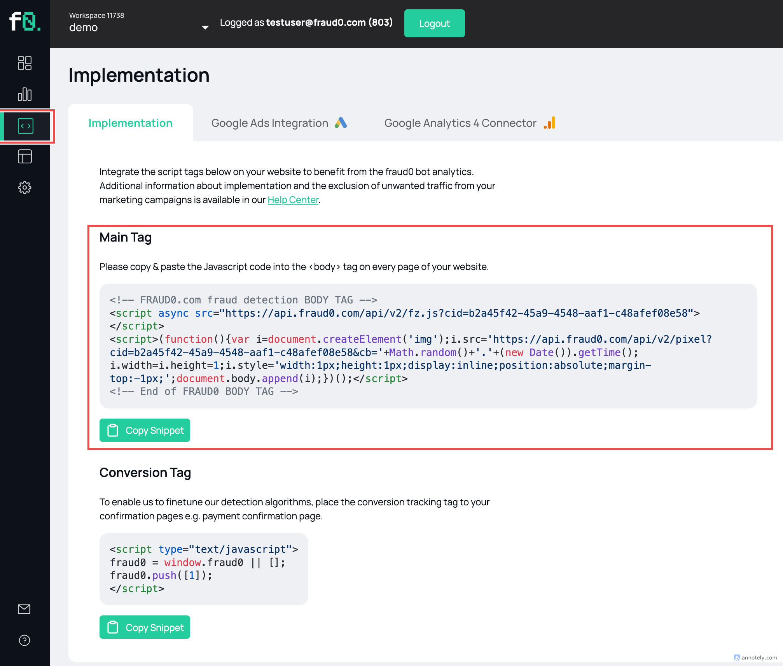Switch to Google Ads Integration tab
Image resolution: width=783 pixels, height=666 pixels.
click(279, 122)
